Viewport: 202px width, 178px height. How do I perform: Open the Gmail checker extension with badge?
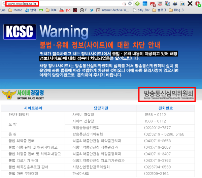coord(153,4)
